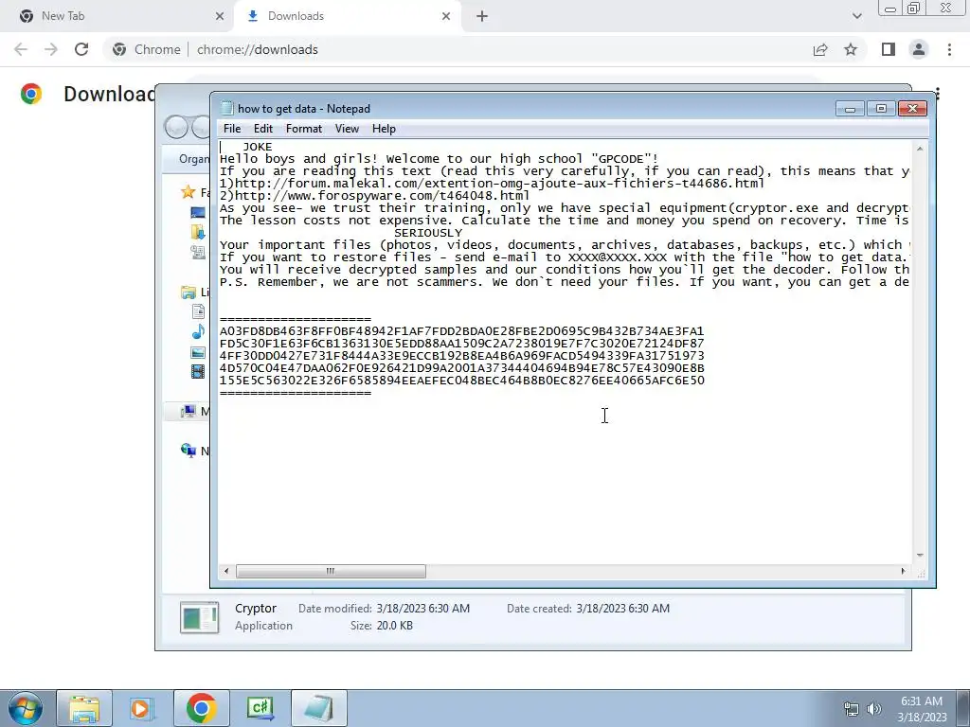The height and width of the screenshot is (727, 970).
Task: Click the share page icon in Chrome
Action: click(x=820, y=49)
